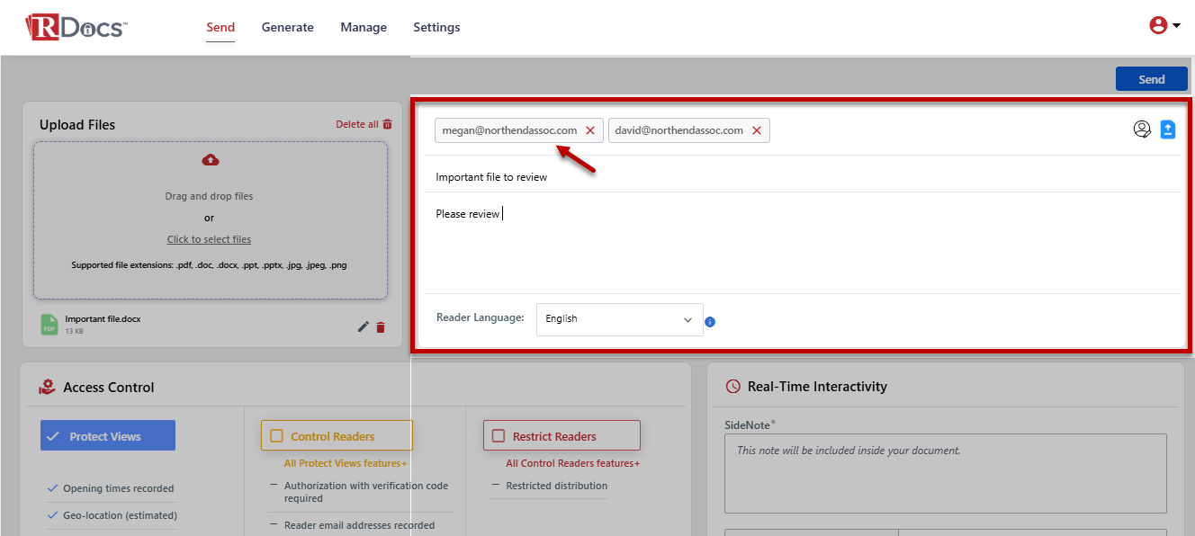Click the cloud upload icon
Image resolution: width=1195 pixels, height=536 pixels.
(x=211, y=160)
